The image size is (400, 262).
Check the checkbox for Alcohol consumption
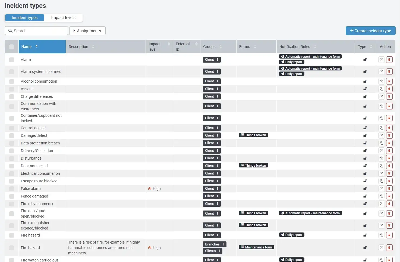coord(11,81)
